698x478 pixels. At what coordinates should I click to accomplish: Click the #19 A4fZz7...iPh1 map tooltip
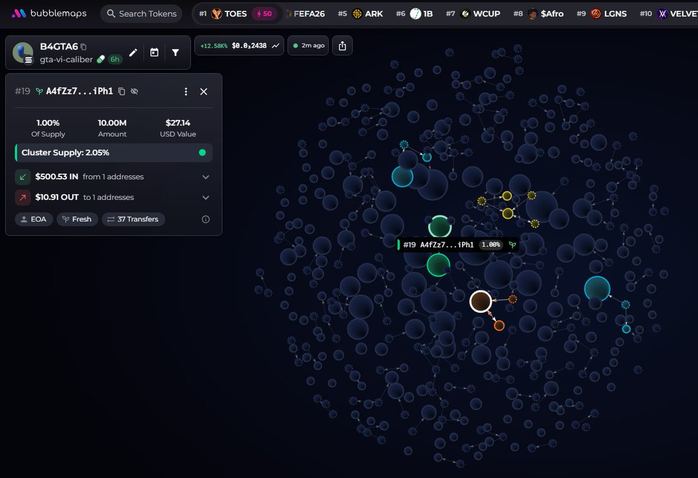coord(457,245)
